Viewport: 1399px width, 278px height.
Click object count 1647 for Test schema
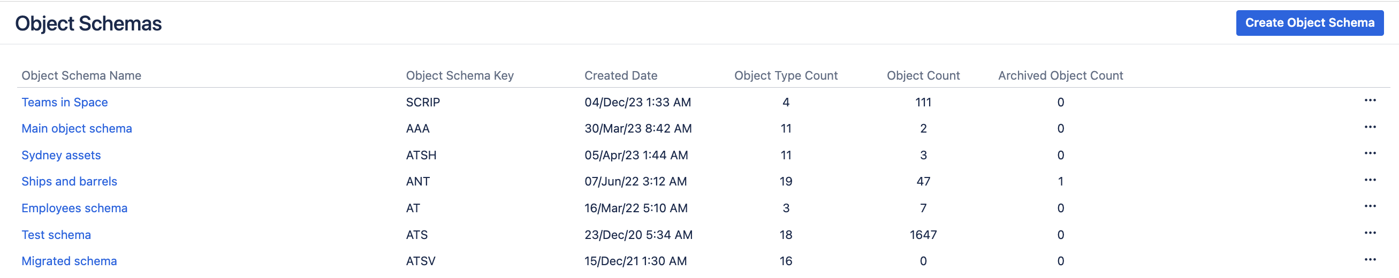coord(923,235)
